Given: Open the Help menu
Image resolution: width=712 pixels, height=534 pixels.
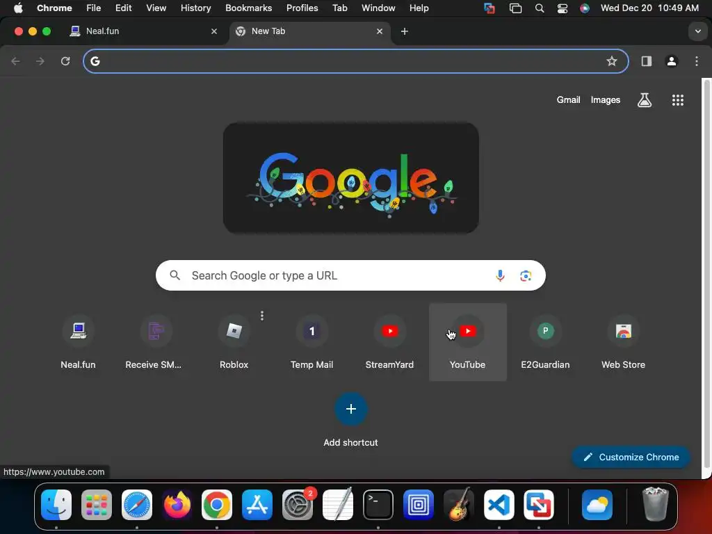Looking at the screenshot, I should 419,8.
